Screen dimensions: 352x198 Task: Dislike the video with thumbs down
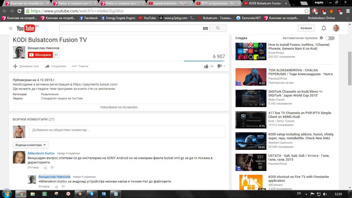[x=219, y=66]
